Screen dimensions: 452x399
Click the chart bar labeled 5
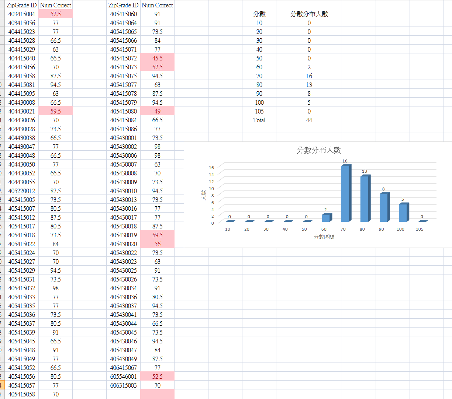(x=403, y=213)
